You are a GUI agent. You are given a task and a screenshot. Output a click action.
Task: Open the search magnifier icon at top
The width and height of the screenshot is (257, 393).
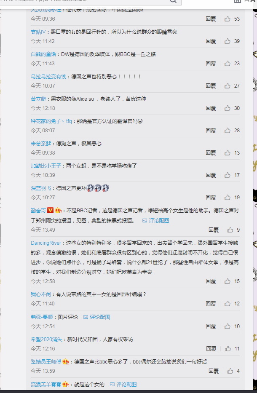click(173, 1)
